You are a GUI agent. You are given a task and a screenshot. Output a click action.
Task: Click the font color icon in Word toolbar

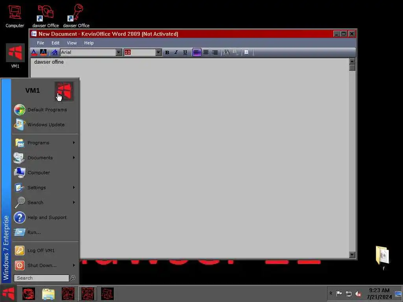pos(34,52)
